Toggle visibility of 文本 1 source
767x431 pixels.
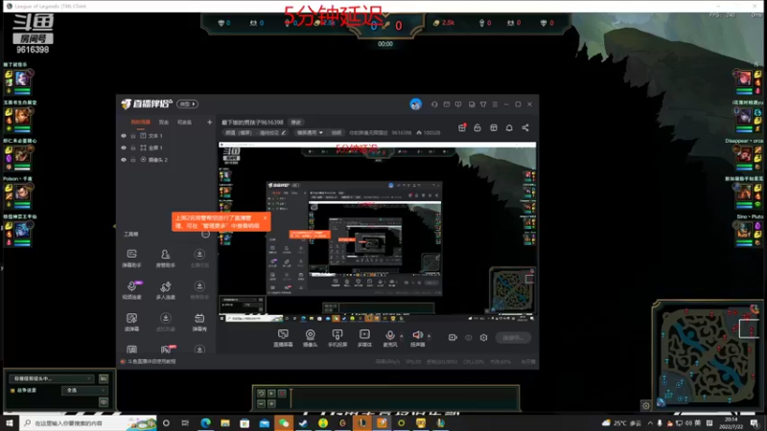point(124,136)
